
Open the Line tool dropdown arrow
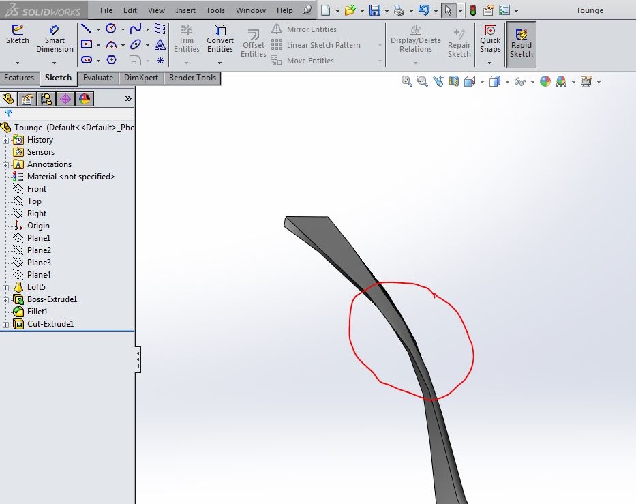(98, 29)
